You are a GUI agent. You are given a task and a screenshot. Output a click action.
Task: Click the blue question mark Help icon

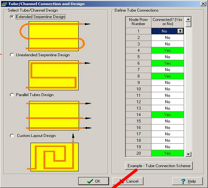183,181
